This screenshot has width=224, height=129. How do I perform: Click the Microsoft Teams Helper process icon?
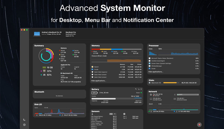pos(150,58)
